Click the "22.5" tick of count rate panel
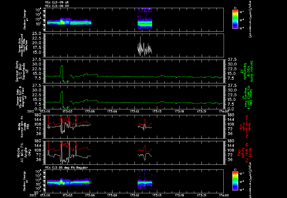 pyautogui.click(x=37, y=38)
